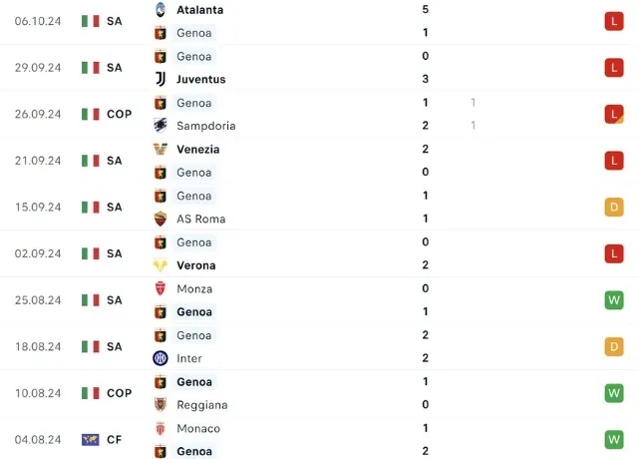638x459 pixels.
Task: Click the Sampdoria team name
Action: pos(205,126)
